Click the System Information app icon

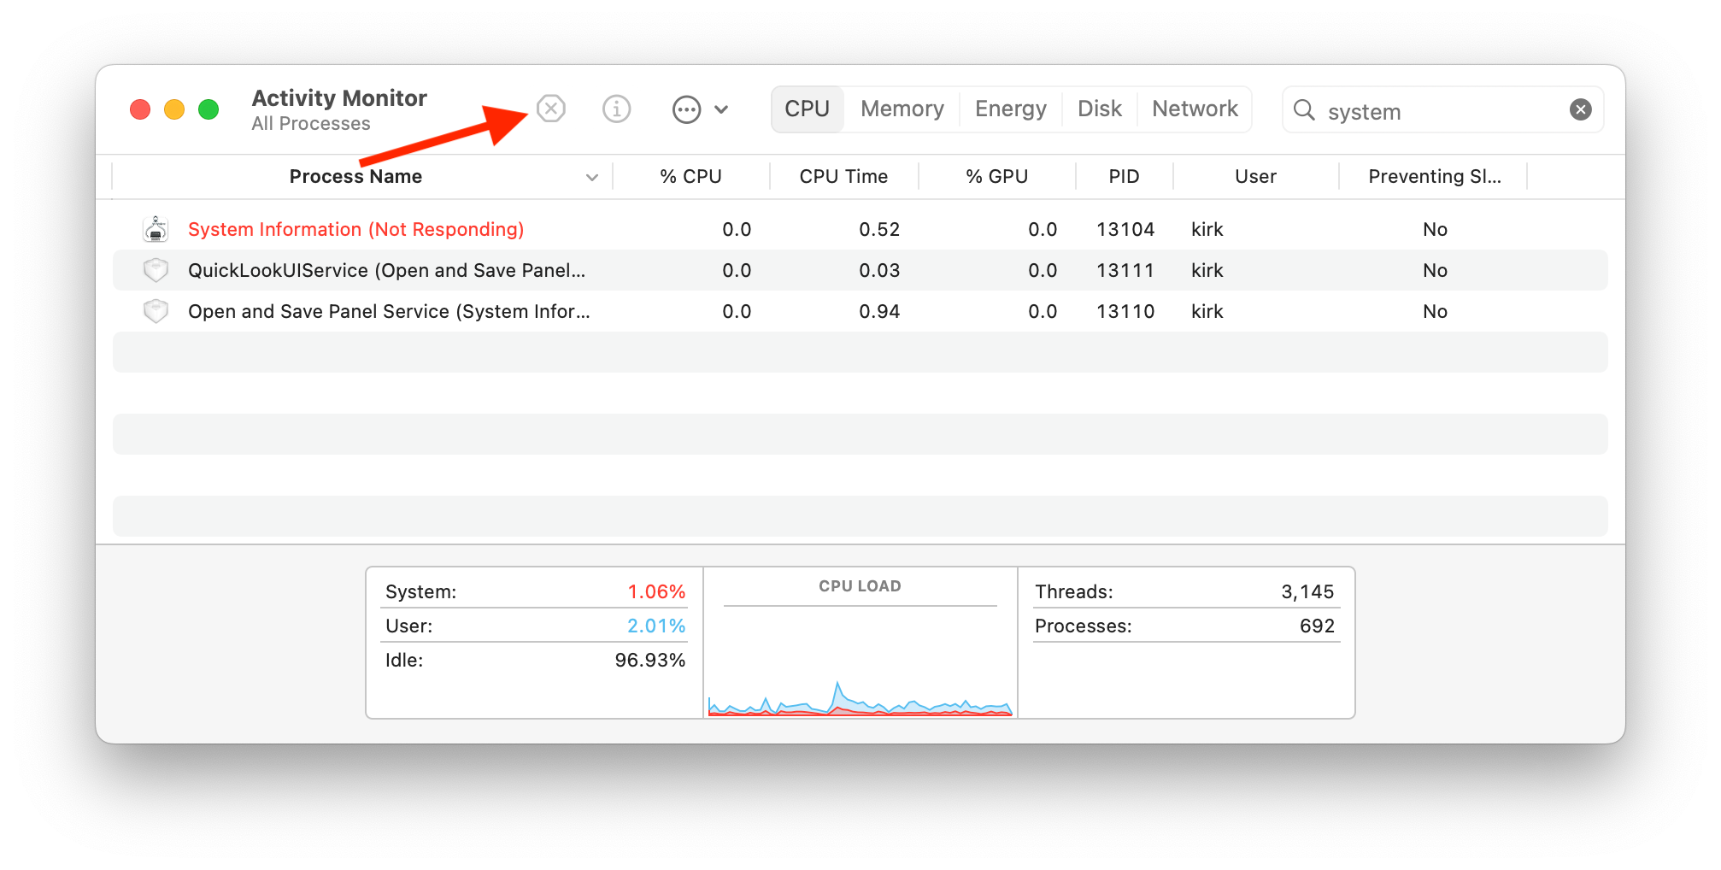click(x=156, y=229)
